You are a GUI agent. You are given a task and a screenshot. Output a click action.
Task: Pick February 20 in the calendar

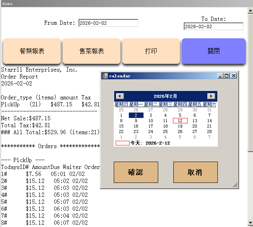pyautogui.click(x=195, y=126)
